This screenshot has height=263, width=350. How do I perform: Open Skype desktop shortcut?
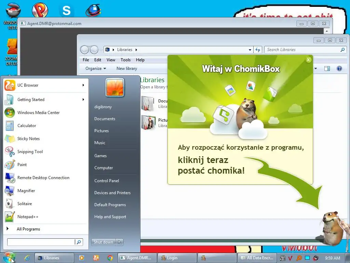coord(66,10)
